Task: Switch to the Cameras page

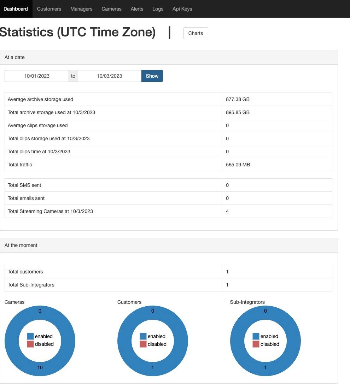Action: [111, 9]
